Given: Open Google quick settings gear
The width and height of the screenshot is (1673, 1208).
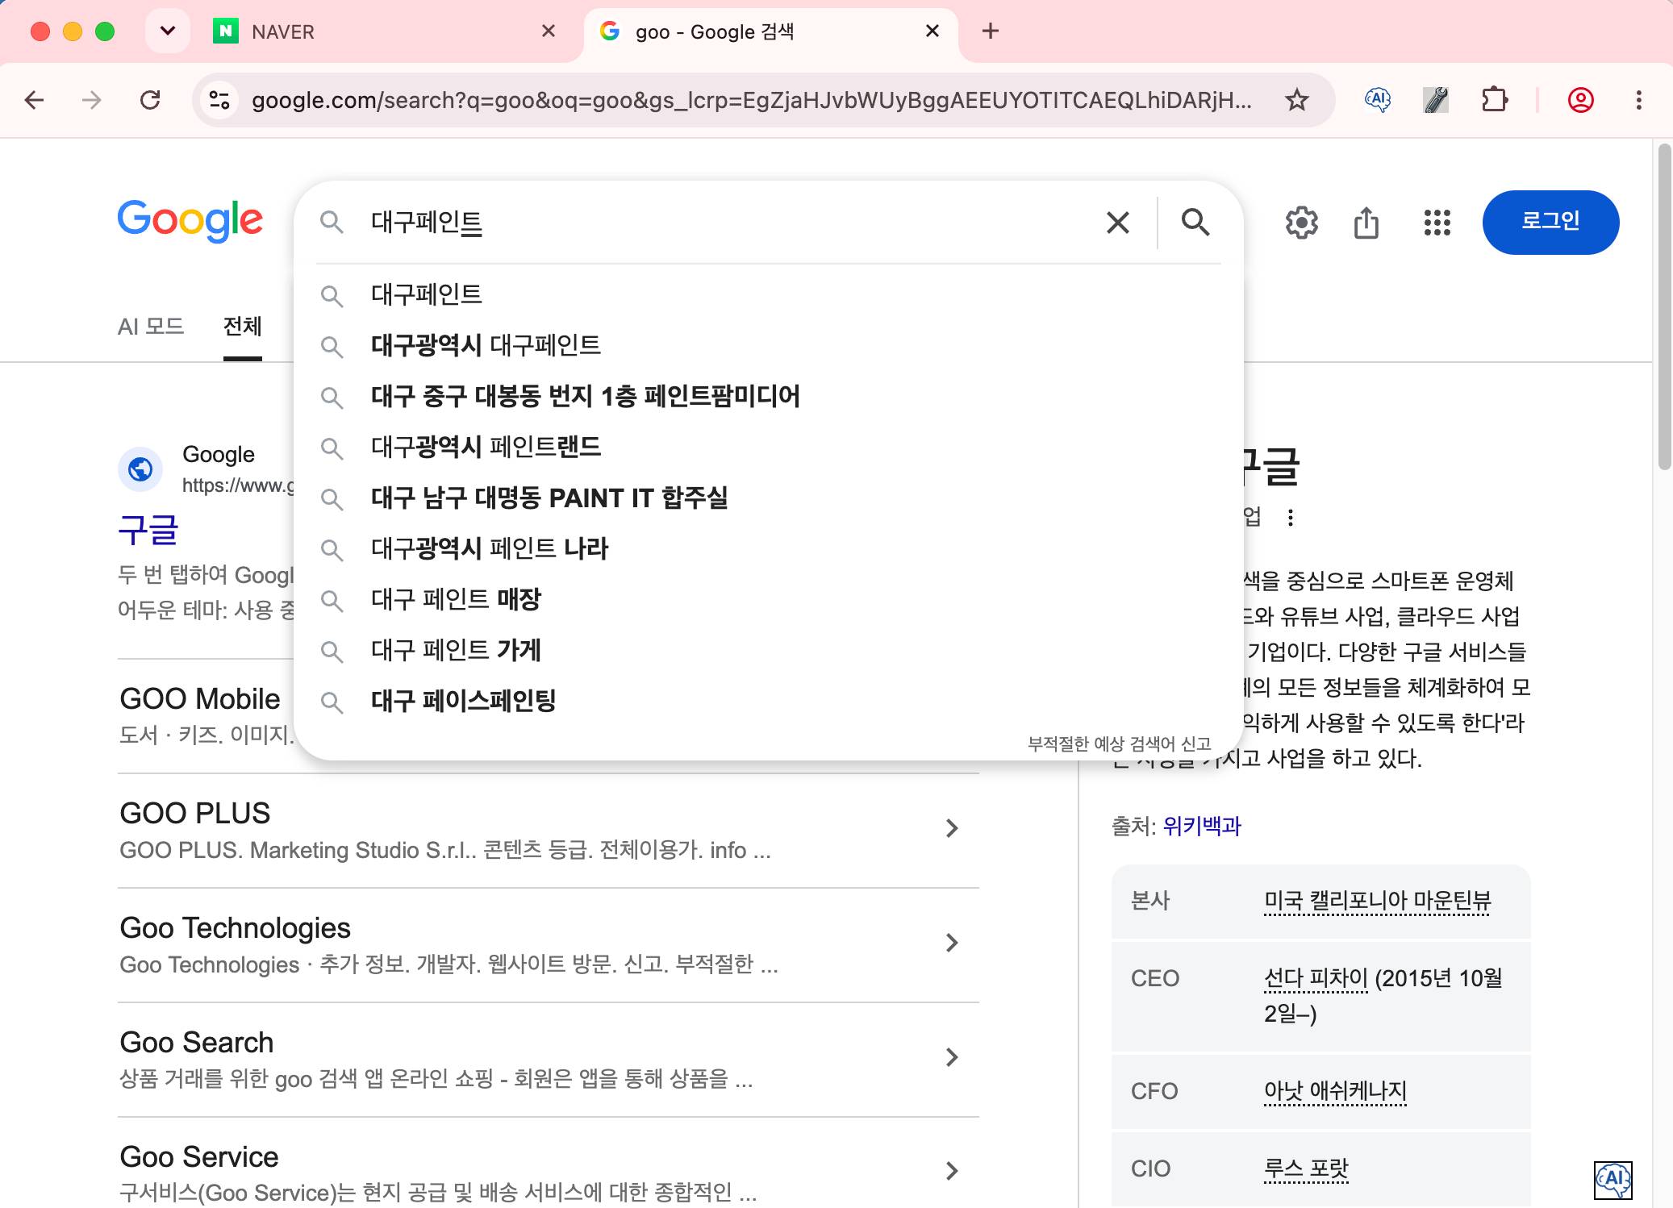Looking at the screenshot, I should coord(1301,223).
